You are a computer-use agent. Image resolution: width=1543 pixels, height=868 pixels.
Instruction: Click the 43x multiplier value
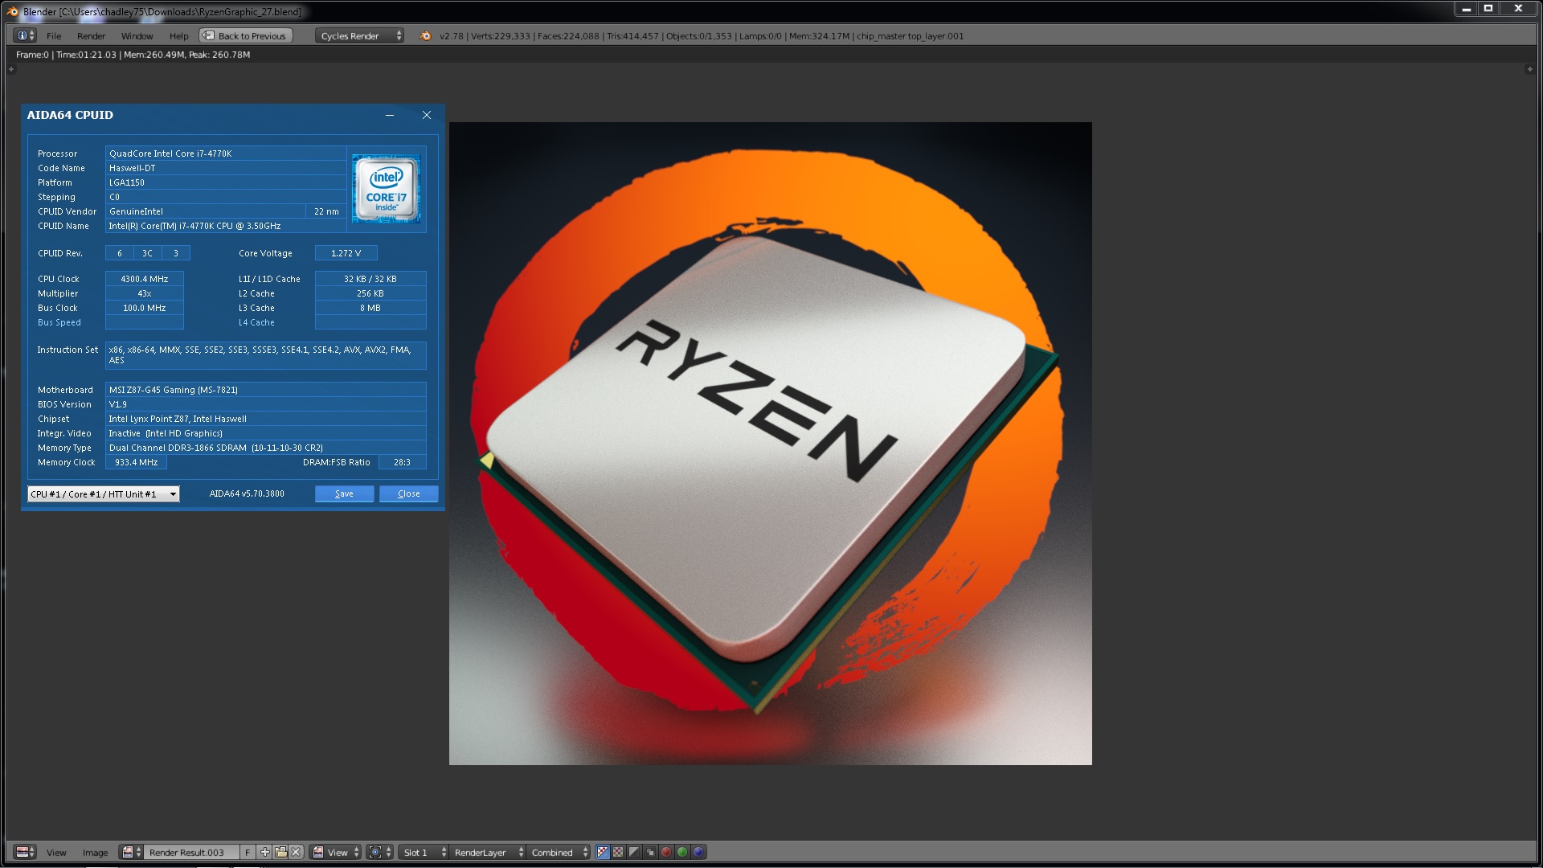(x=145, y=293)
